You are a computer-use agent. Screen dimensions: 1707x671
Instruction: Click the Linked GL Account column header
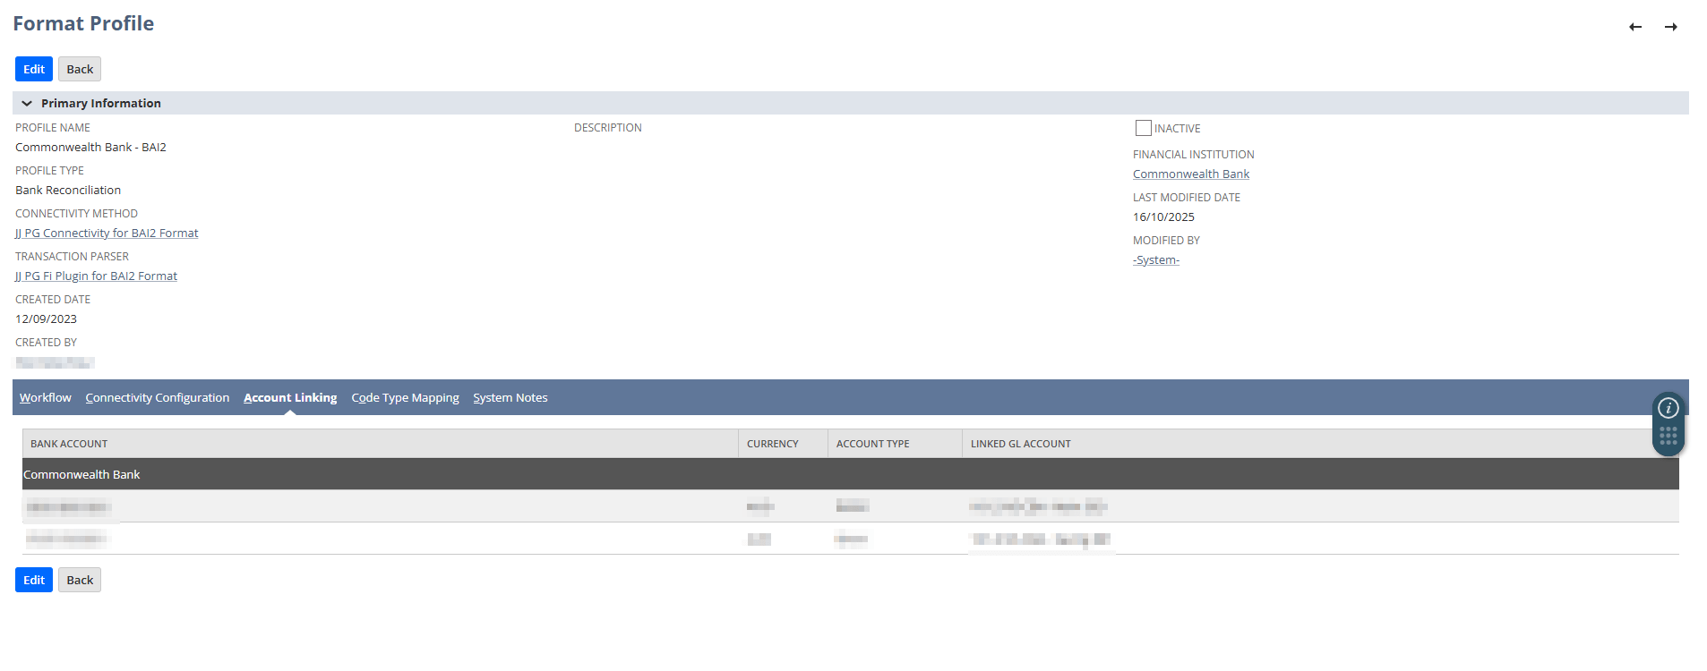click(x=1321, y=444)
